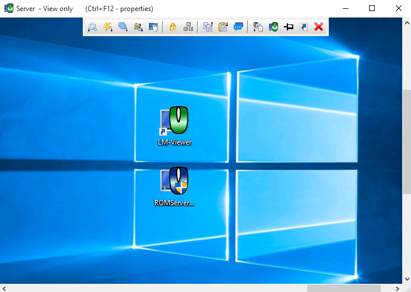Click the blue arrow fullscreen icon

pos(304,27)
